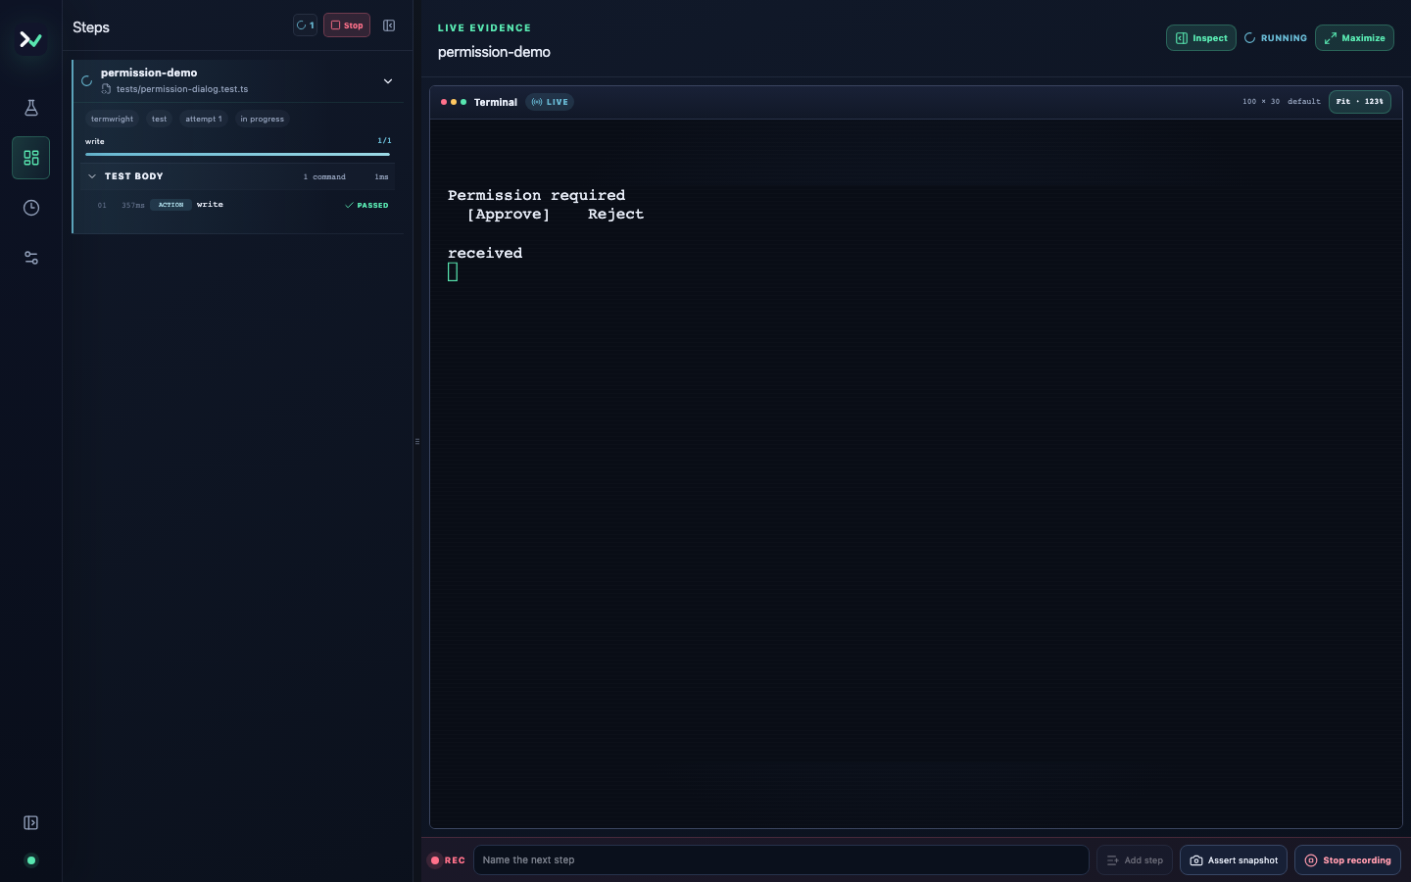Viewport: 1411px width, 882px height.
Task: Collapse the Steps panel
Action: click(389, 25)
